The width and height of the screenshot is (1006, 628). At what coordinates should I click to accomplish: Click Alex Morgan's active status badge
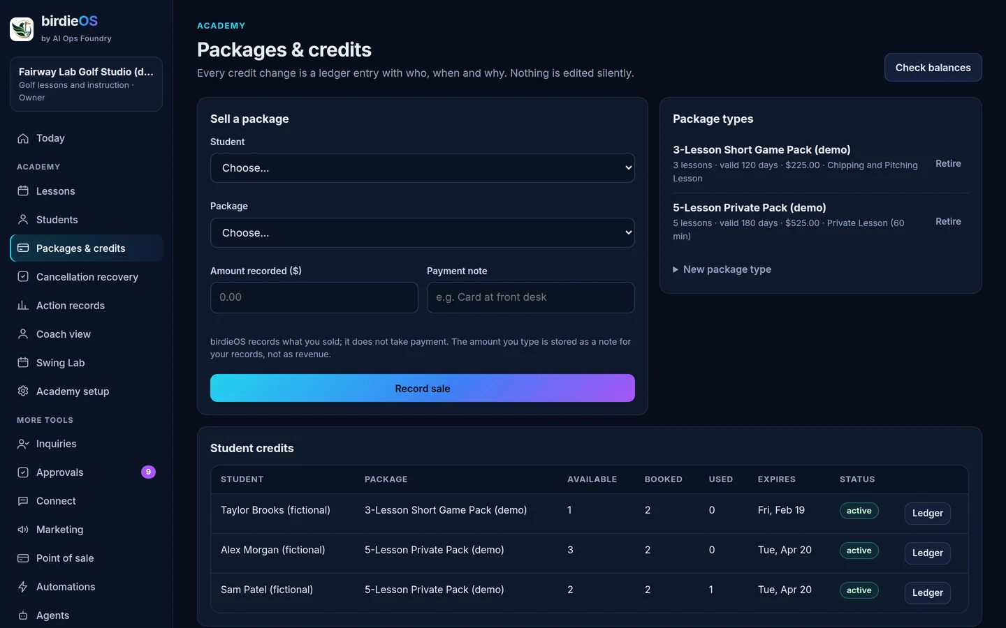coord(859,551)
